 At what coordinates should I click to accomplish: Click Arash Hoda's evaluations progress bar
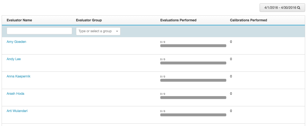(193, 98)
